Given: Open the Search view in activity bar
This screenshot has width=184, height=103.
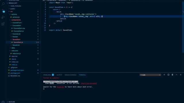Looking at the screenshot, I should click(3, 4).
